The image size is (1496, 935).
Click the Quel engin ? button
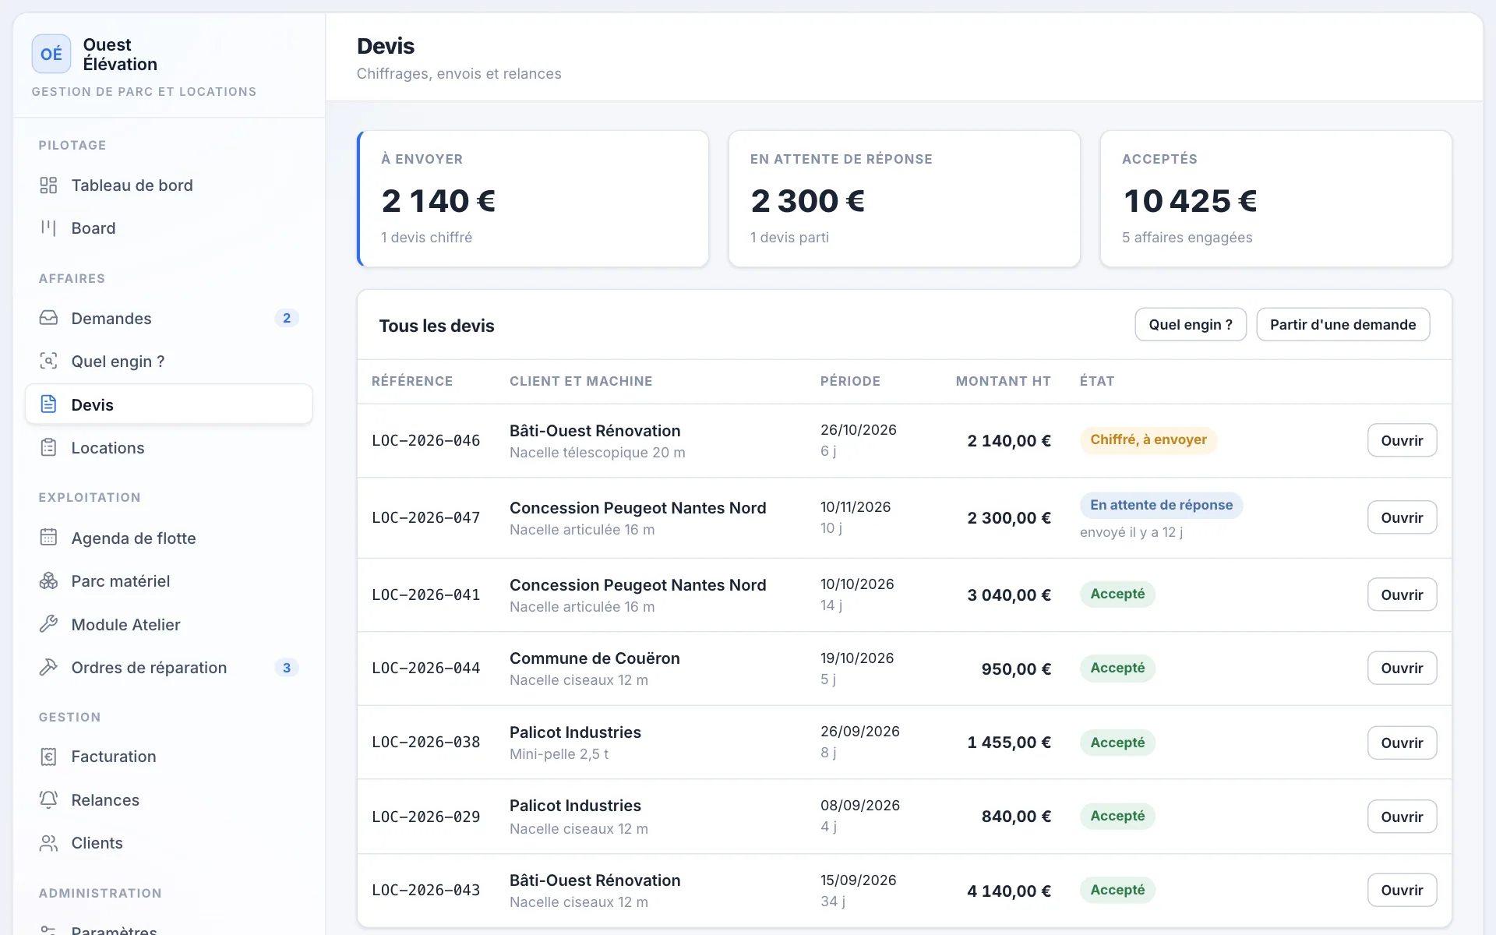coord(1191,324)
